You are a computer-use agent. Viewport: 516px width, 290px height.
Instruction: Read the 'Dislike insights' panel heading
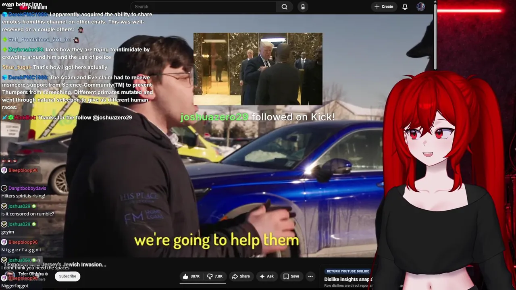(348, 279)
